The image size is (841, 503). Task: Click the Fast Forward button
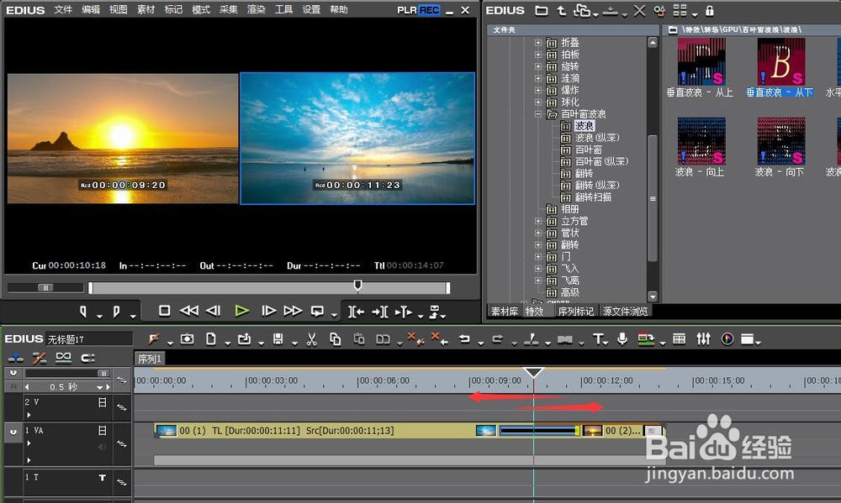[293, 311]
